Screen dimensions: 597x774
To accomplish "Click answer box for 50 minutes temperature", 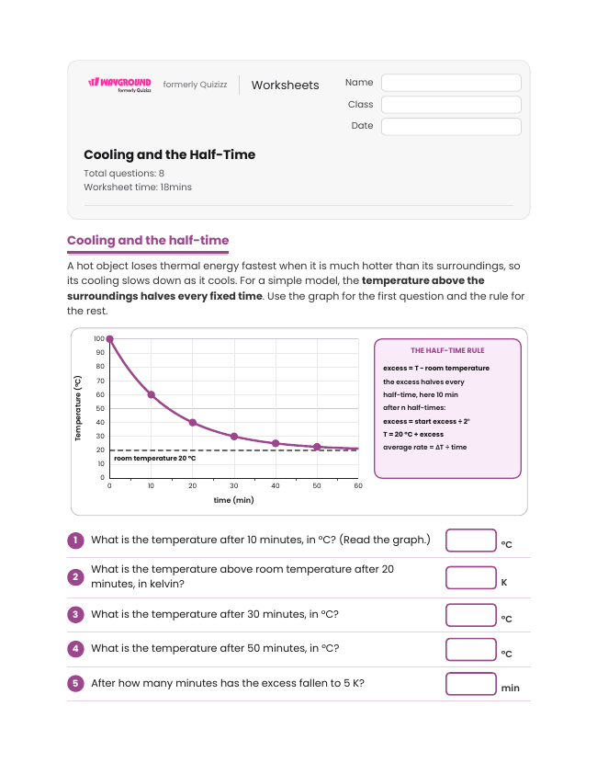I will click(x=470, y=649).
